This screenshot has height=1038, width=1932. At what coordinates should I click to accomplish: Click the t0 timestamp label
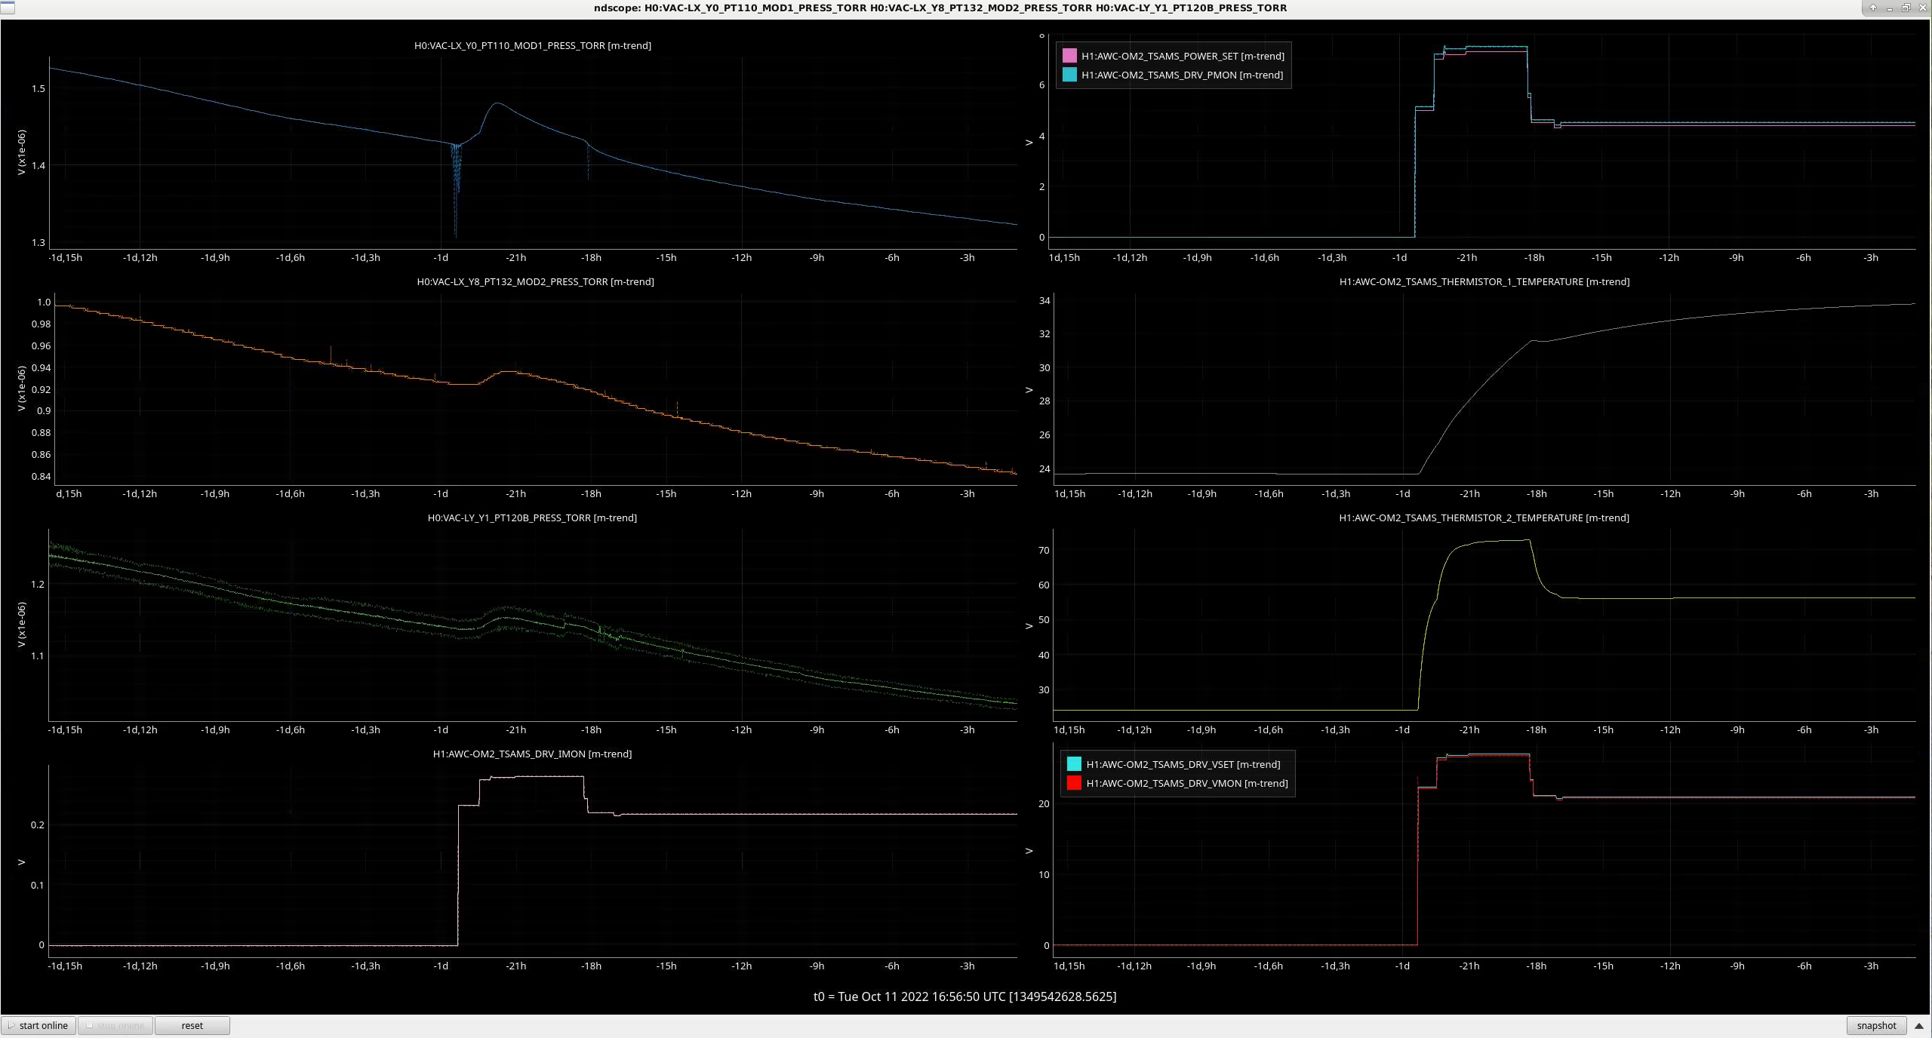pos(964,997)
